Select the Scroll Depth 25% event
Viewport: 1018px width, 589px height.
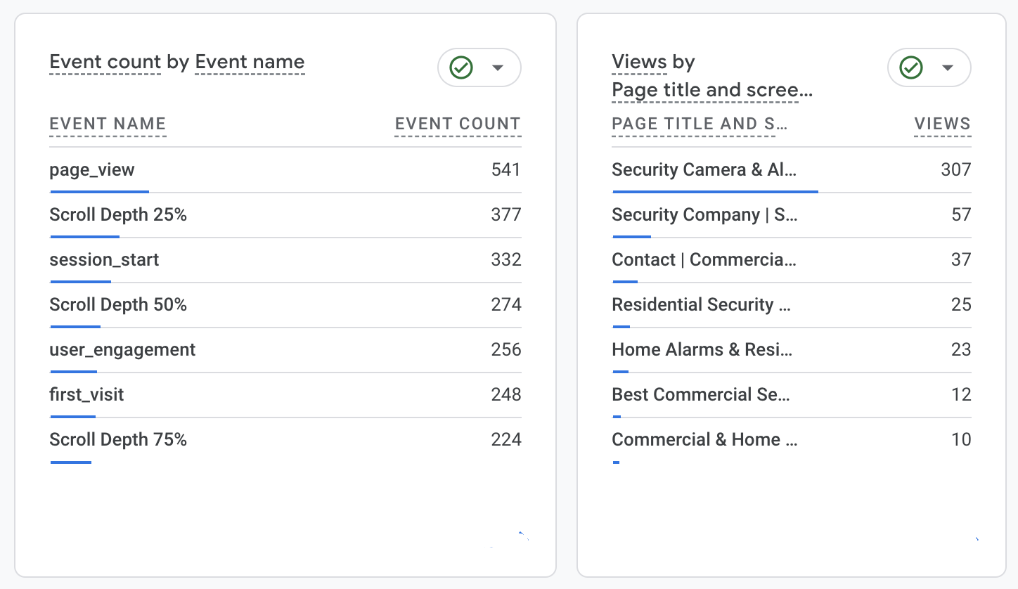118,215
